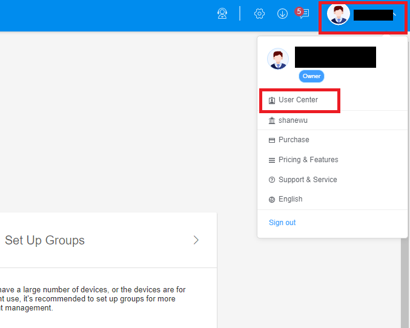The image size is (410, 328).
Task: Open the Set Up Groups card title
Action: point(45,240)
